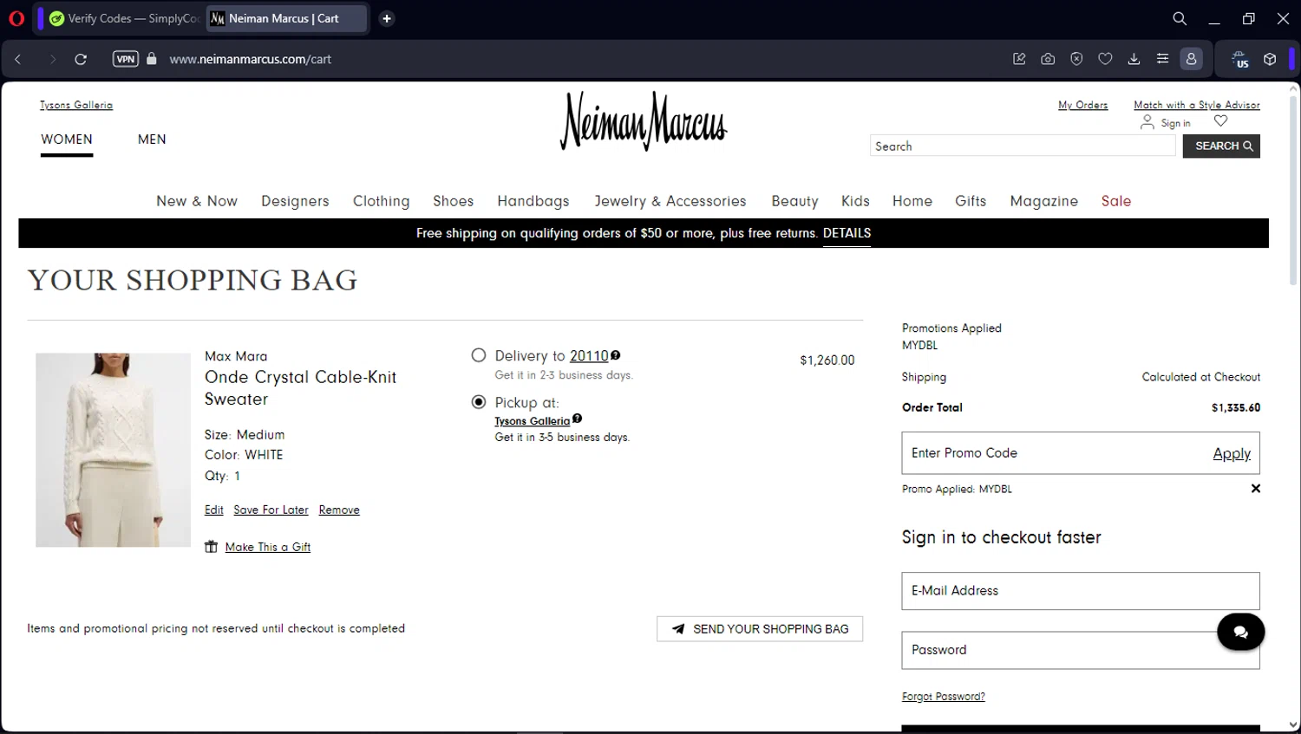Click the info icon beside zip 20110
The image size is (1301, 734).
pos(616,355)
